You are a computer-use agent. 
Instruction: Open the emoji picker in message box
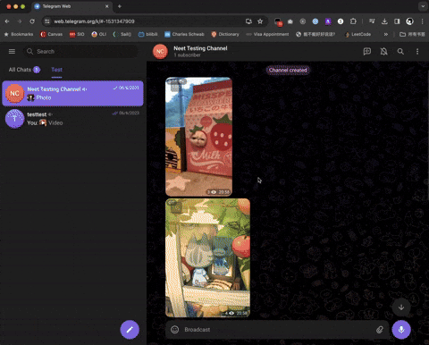tap(175, 330)
